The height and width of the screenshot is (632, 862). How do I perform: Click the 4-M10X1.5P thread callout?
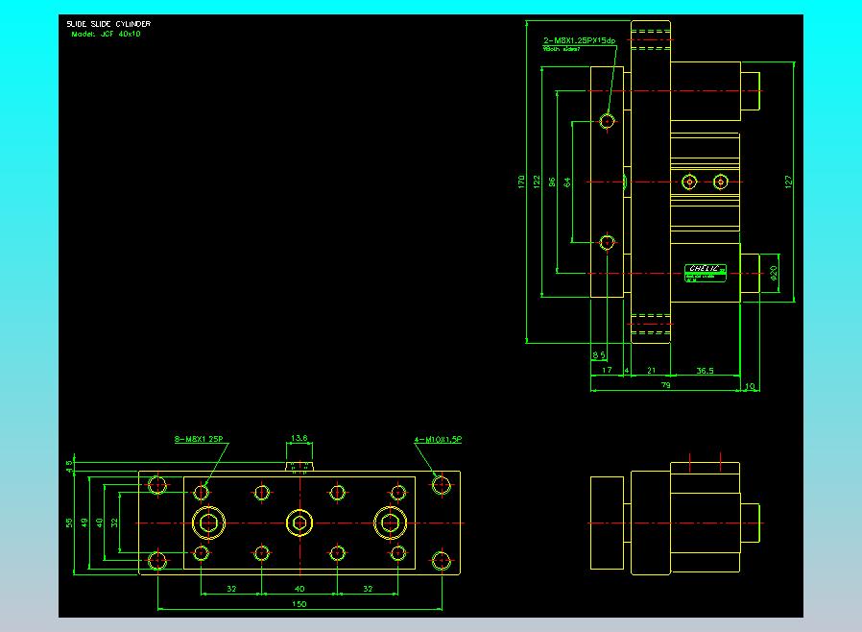(438, 439)
